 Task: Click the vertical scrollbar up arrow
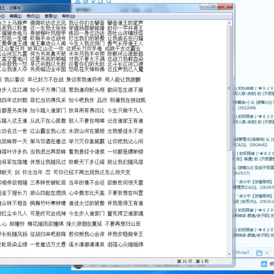point(229,22)
